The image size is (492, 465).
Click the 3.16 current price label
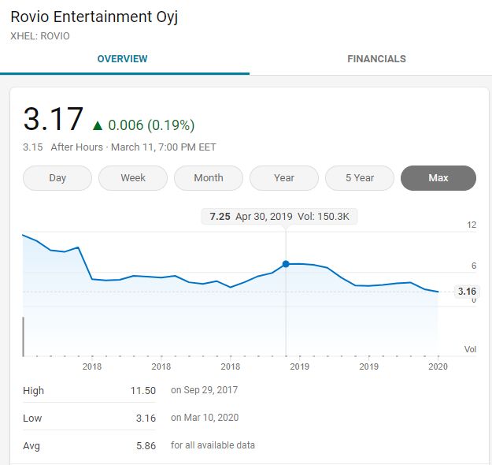pyautogui.click(x=467, y=292)
